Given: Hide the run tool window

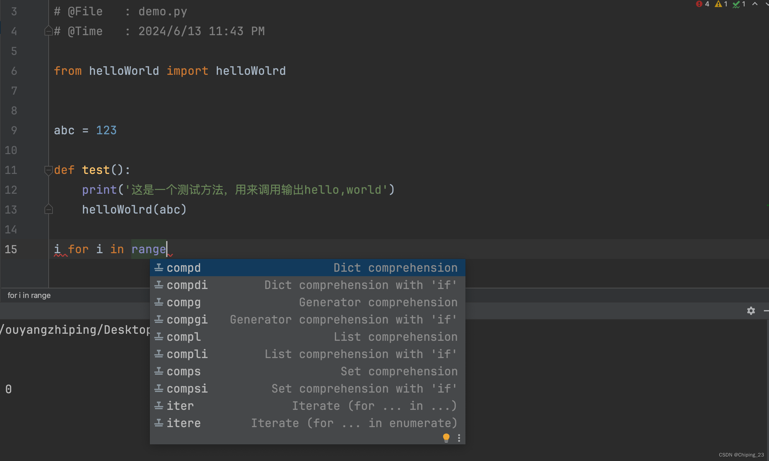Looking at the screenshot, I should pos(766,310).
